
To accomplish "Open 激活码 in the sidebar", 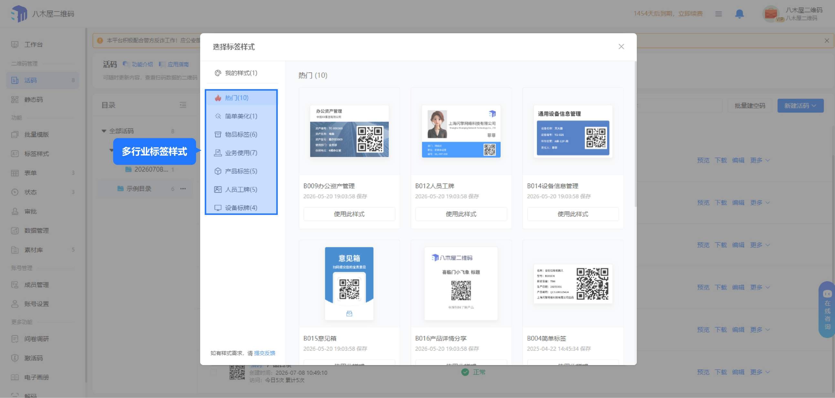I will point(33,358).
